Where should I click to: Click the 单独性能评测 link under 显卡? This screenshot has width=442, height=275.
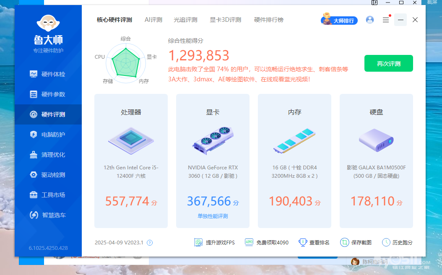213,216
